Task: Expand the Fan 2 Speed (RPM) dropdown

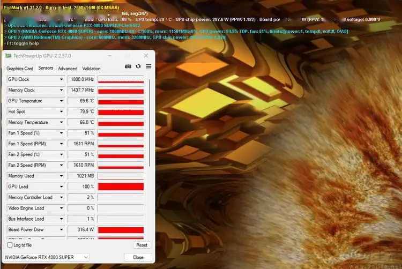Action: click(62, 165)
